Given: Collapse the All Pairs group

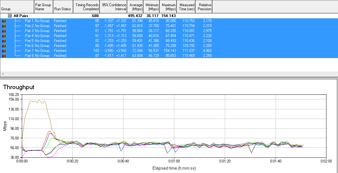Looking at the screenshot, I should coord(10,16).
